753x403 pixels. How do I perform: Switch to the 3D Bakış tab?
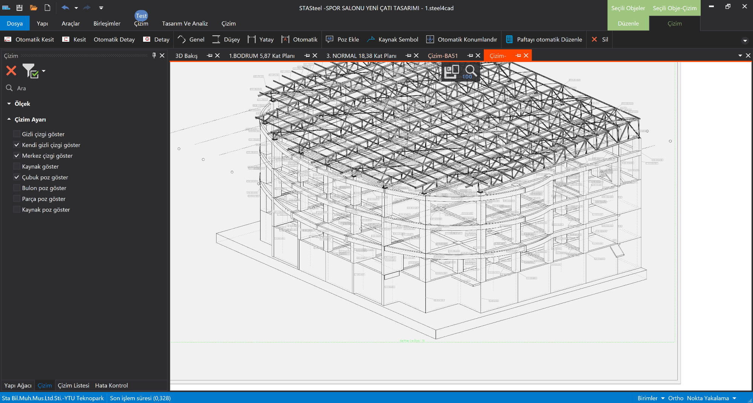tap(186, 56)
